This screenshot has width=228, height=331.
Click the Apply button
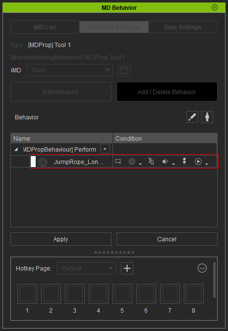(x=61, y=239)
